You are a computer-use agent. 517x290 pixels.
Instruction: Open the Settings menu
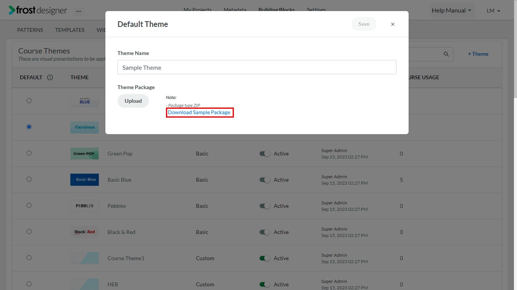click(316, 10)
